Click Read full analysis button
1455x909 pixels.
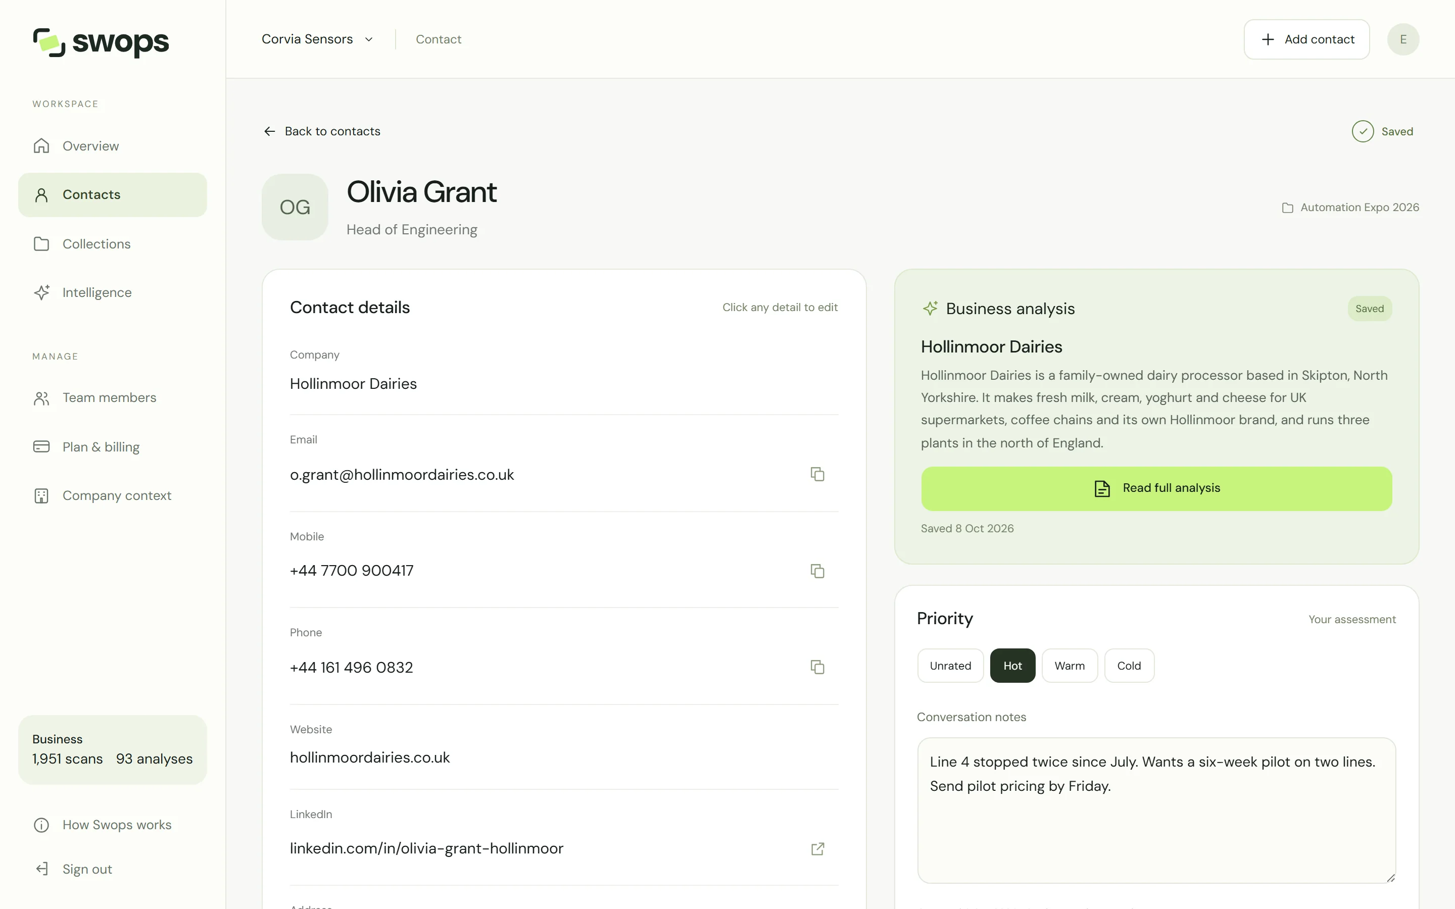[1156, 488]
